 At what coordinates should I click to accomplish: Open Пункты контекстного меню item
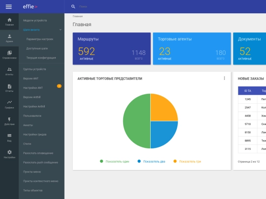pyautogui.click(x=41, y=181)
